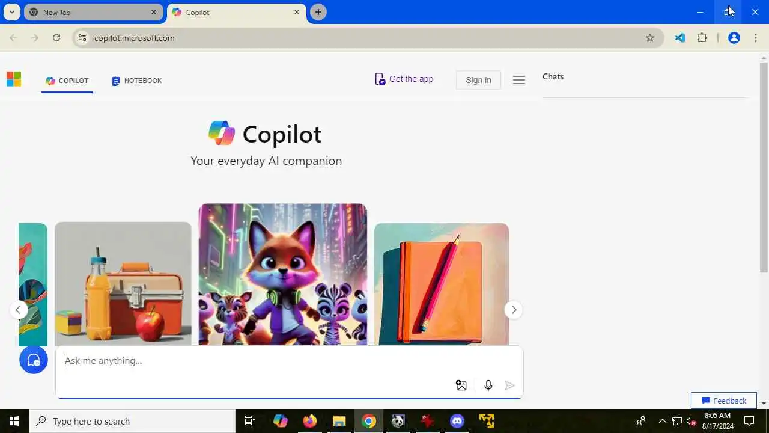The width and height of the screenshot is (769, 433).
Task: Switch to the COPILOT tab
Action: pyautogui.click(x=67, y=81)
